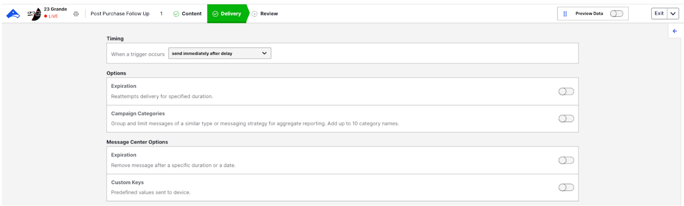The height and width of the screenshot is (206, 684).
Task: Click the 23 Grande project name
Action: point(56,9)
